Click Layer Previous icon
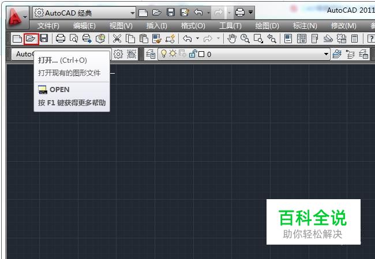The height and width of the screenshot is (259, 375). tap(350, 54)
